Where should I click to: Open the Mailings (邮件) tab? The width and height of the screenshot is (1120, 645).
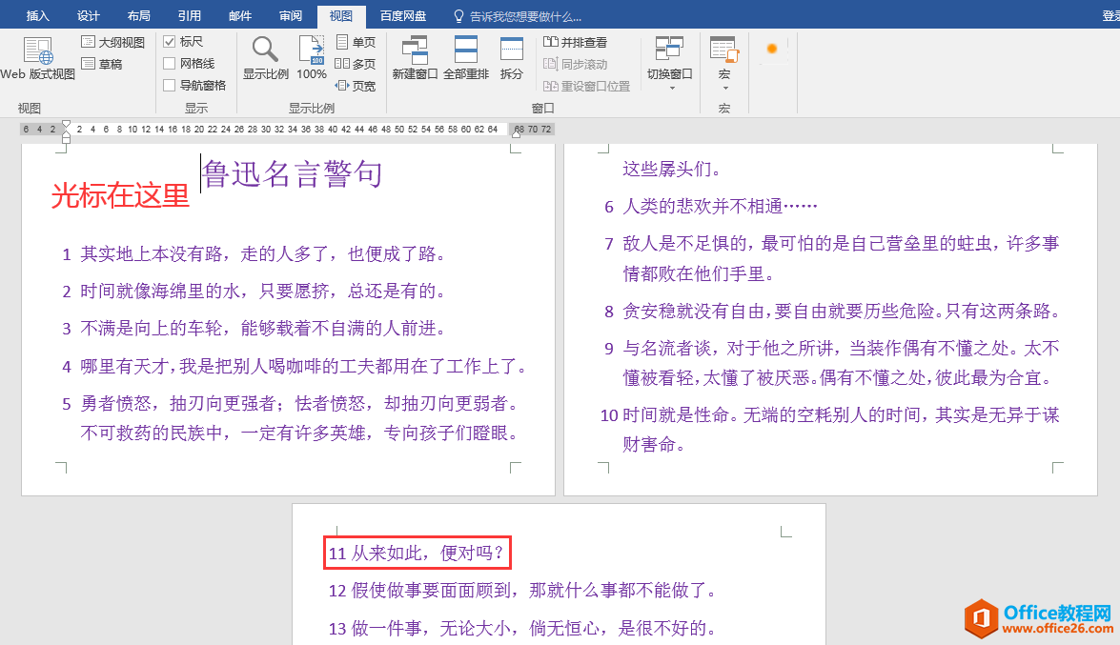[x=240, y=15]
